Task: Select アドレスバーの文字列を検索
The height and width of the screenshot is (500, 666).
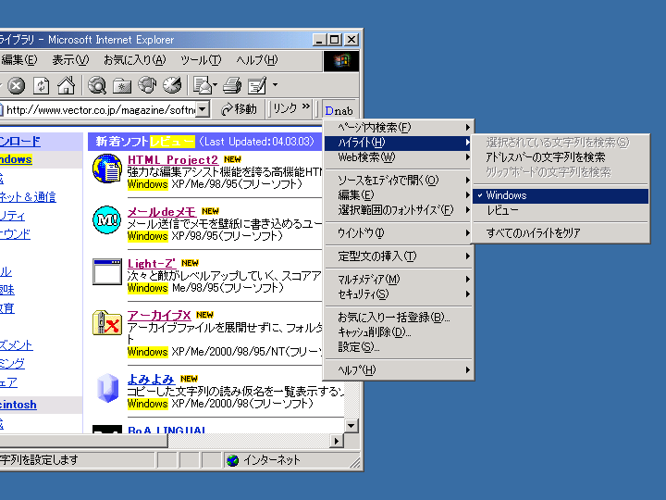Action: [561, 157]
